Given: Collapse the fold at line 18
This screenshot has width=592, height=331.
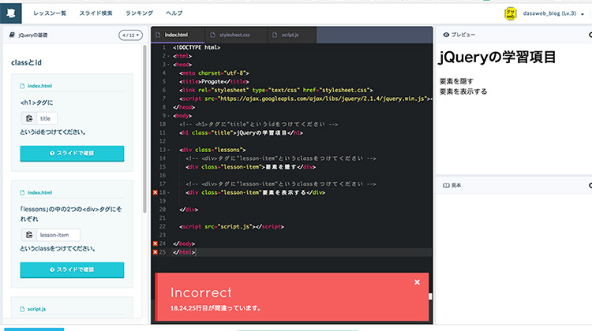Looking at the screenshot, I should pyautogui.click(x=168, y=192).
